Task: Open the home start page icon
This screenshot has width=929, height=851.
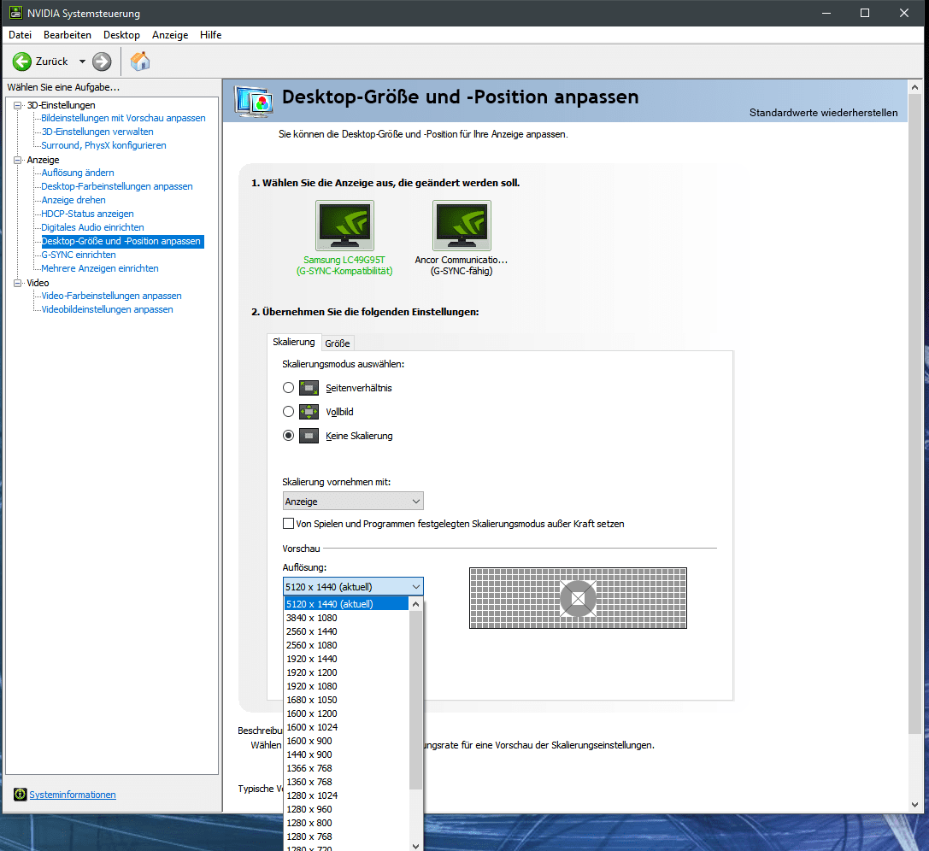Action: pos(140,62)
